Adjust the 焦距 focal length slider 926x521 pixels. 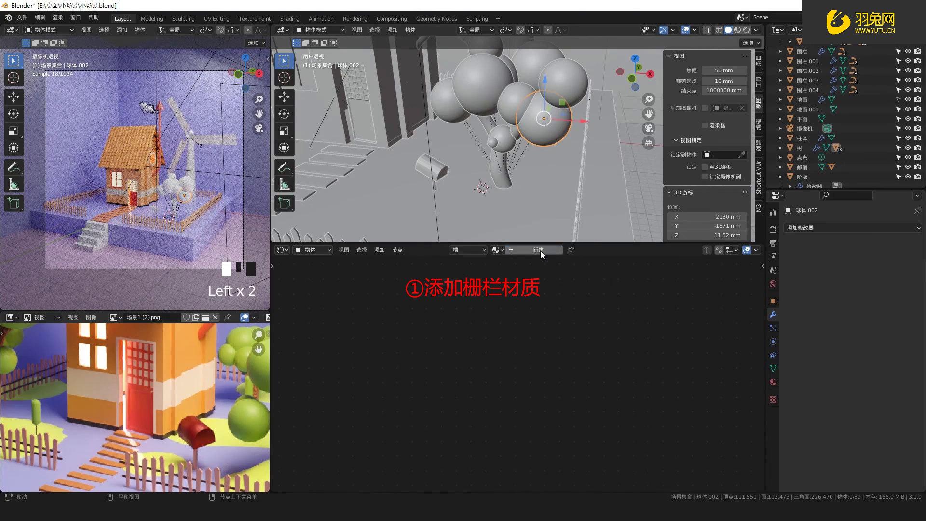pos(723,70)
